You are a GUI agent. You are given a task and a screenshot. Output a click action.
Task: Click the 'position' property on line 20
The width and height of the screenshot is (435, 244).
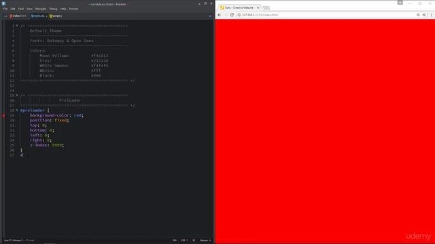pos(39,121)
